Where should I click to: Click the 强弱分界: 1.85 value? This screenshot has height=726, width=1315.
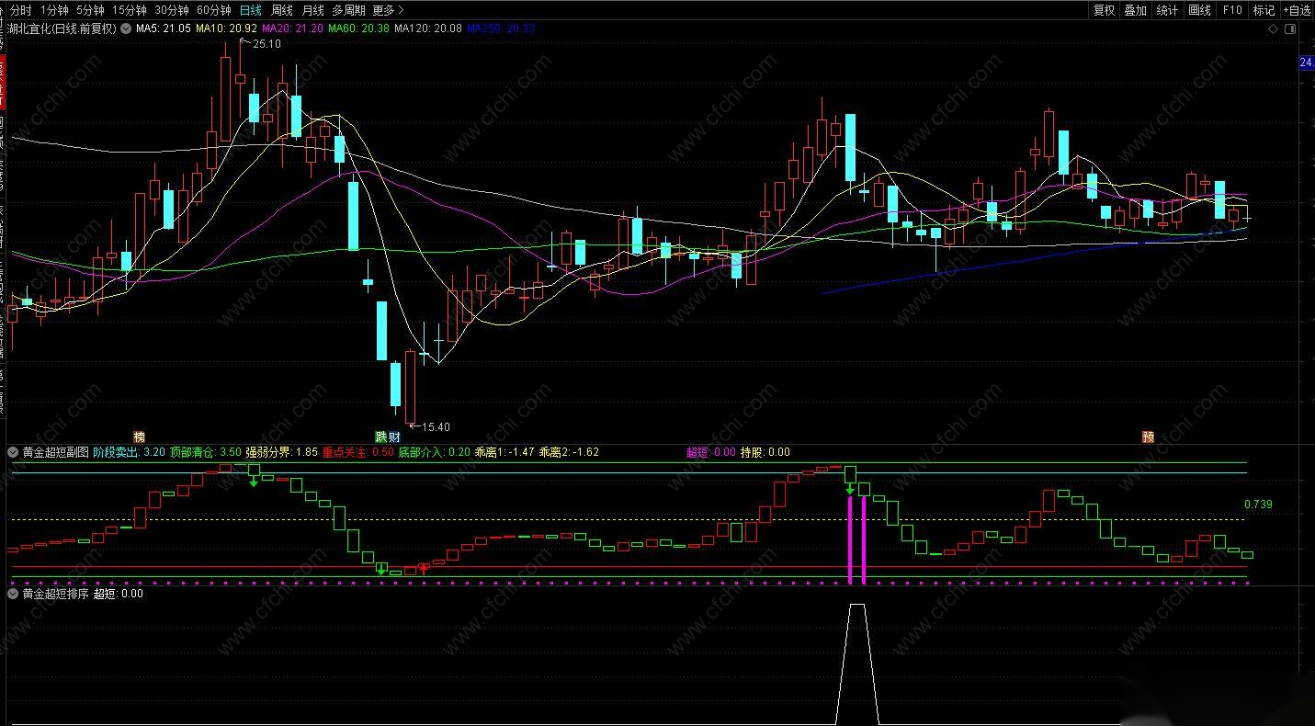[282, 452]
